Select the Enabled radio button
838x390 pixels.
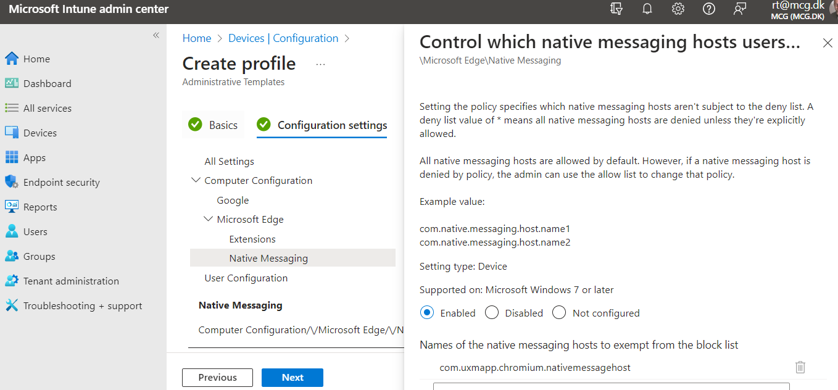click(x=427, y=313)
